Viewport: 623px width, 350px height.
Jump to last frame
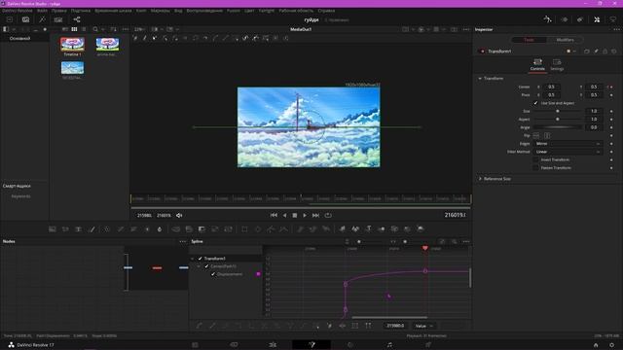(315, 215)
